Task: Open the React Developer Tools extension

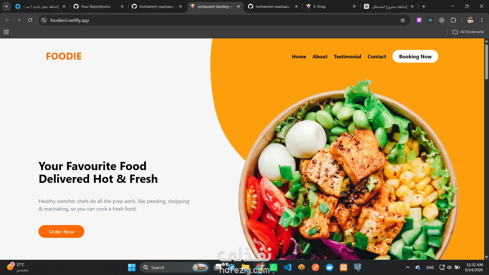Action: point(430,20)
